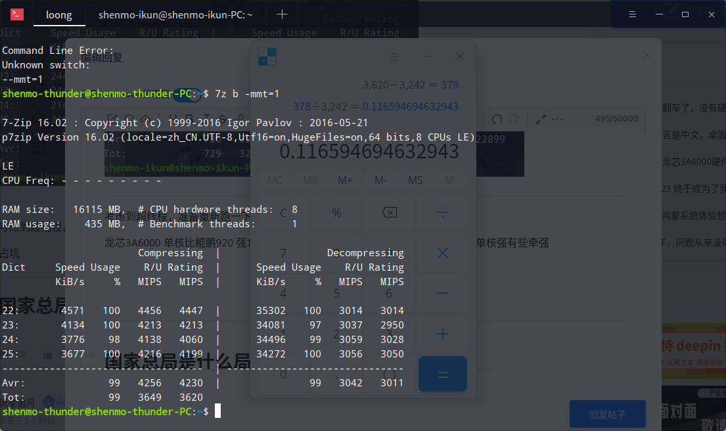Viewport: 726px width, 431px height.
Task: Open the calculator window menu icon
Action: click(394, 57)
